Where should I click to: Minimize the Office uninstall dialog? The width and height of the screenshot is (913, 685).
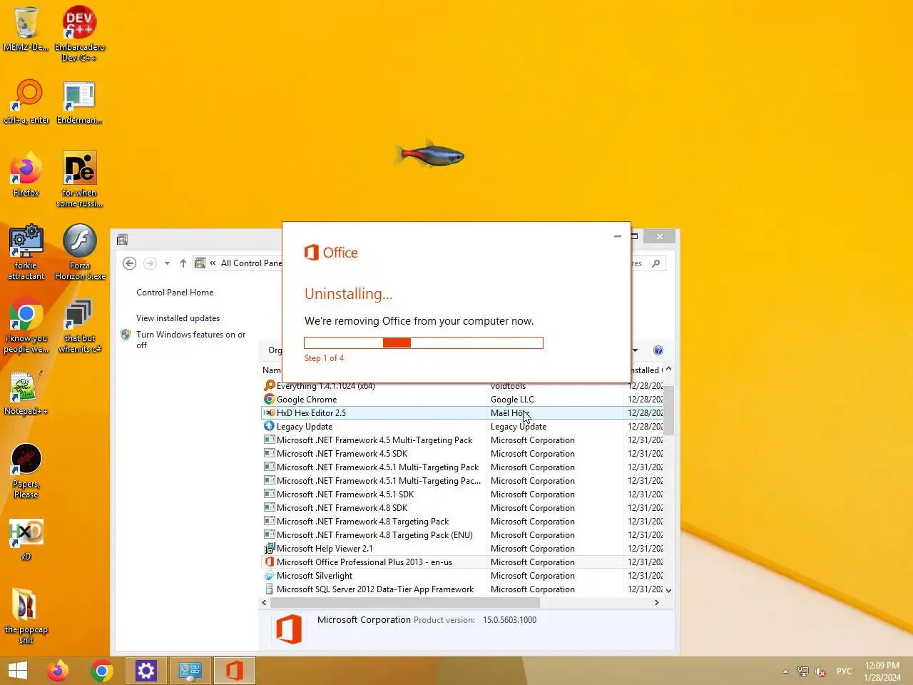618,236
